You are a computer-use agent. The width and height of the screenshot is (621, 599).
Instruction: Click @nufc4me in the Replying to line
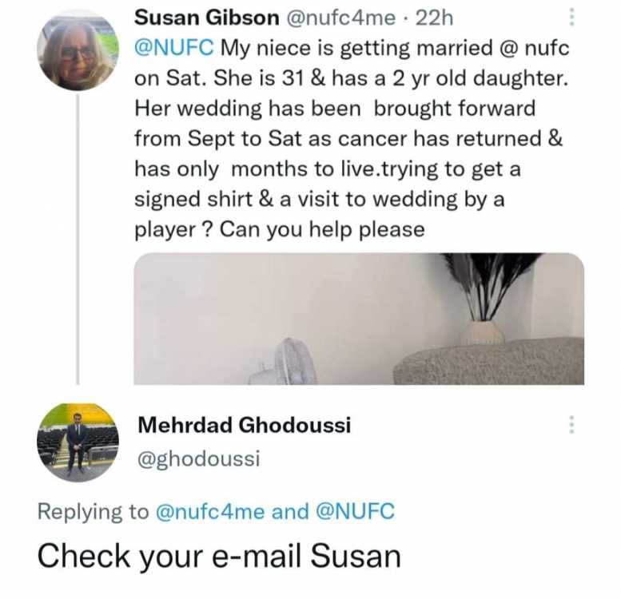click(x=209, y=512)
